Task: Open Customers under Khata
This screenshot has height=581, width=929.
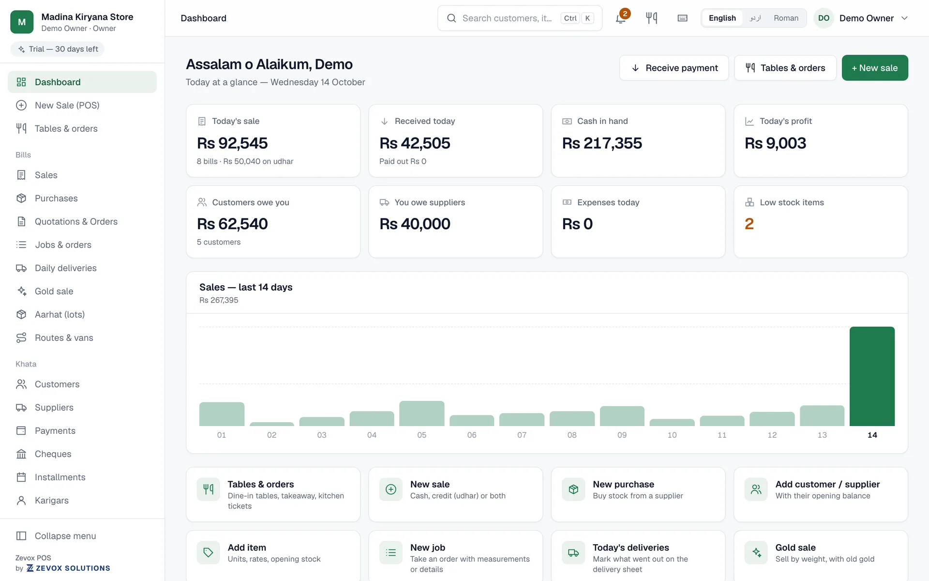Action: pos(82,384)
